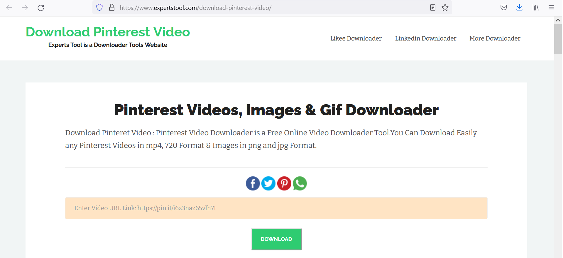
Task: Click tagline Experts Tool is a Downloader Tools Website
Action: (108, 45)
